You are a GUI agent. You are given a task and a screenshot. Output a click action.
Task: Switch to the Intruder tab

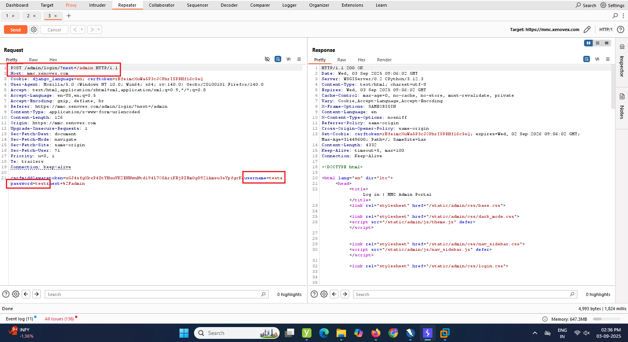coord(97,5)
